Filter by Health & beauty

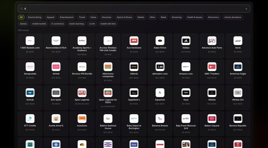point(195,17)
